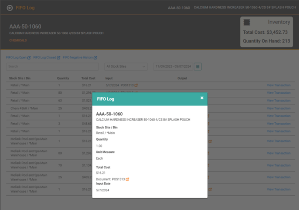This screenshot has height=210, width=299.
Task: Click the Quantity column header
Action: [x=63, y=78]
